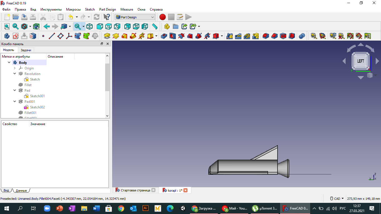
Task: Select Sketch002 in the model tree
Action: tap(37, 107)
